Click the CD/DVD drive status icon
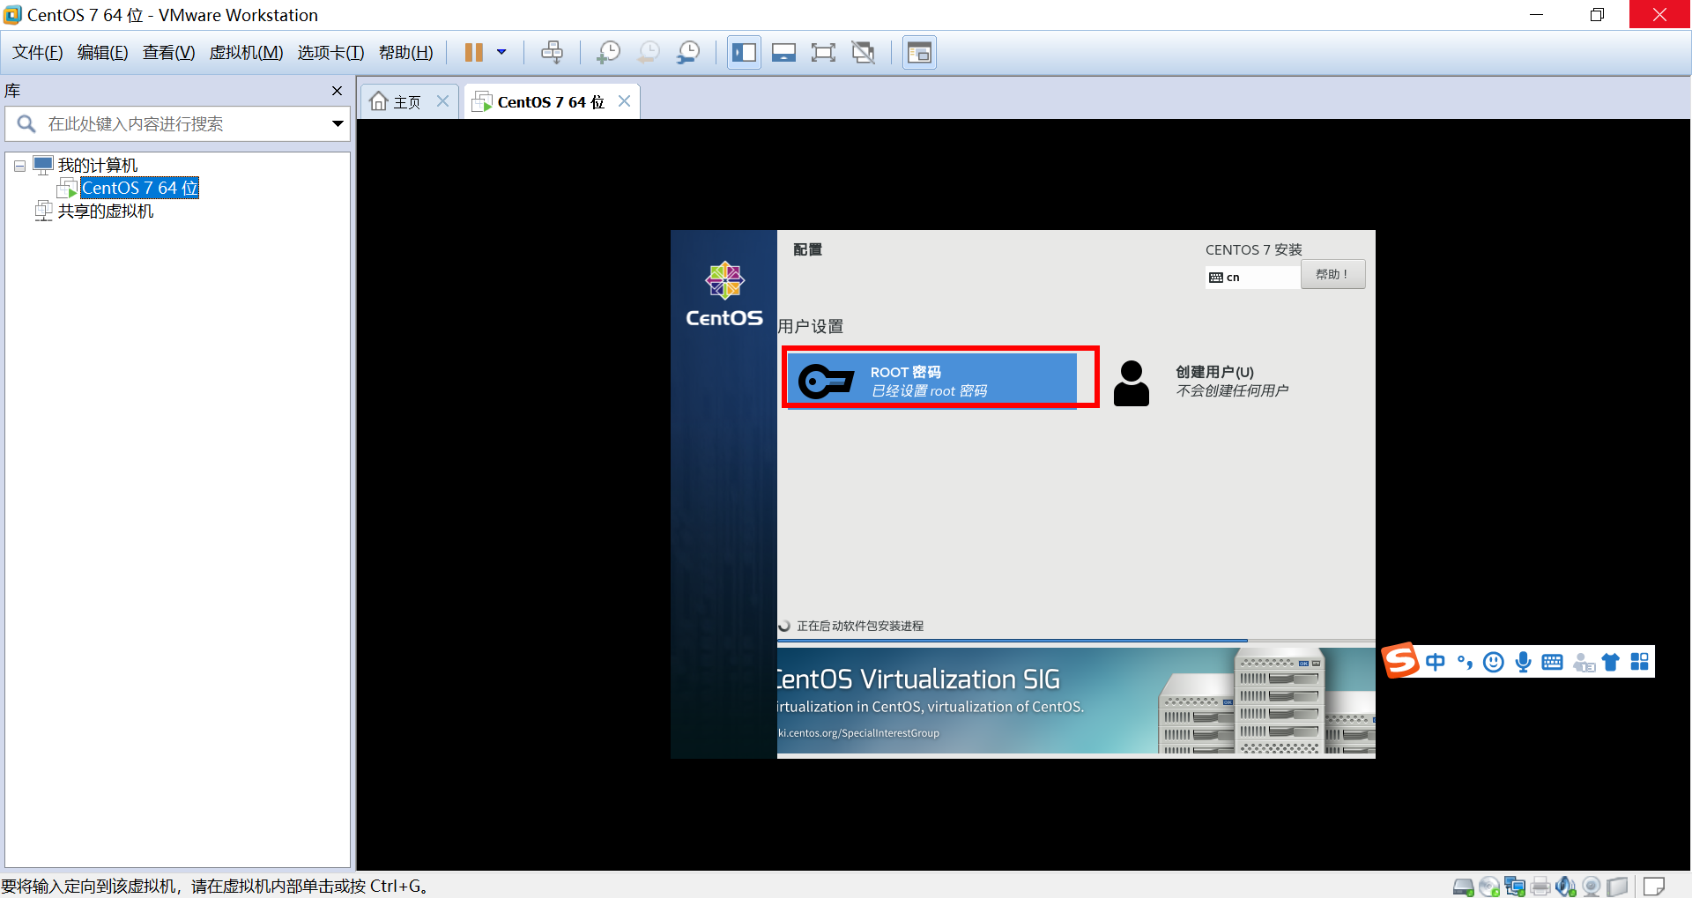The height and width of the screenshot is (898, 1692). [1489, 887]
